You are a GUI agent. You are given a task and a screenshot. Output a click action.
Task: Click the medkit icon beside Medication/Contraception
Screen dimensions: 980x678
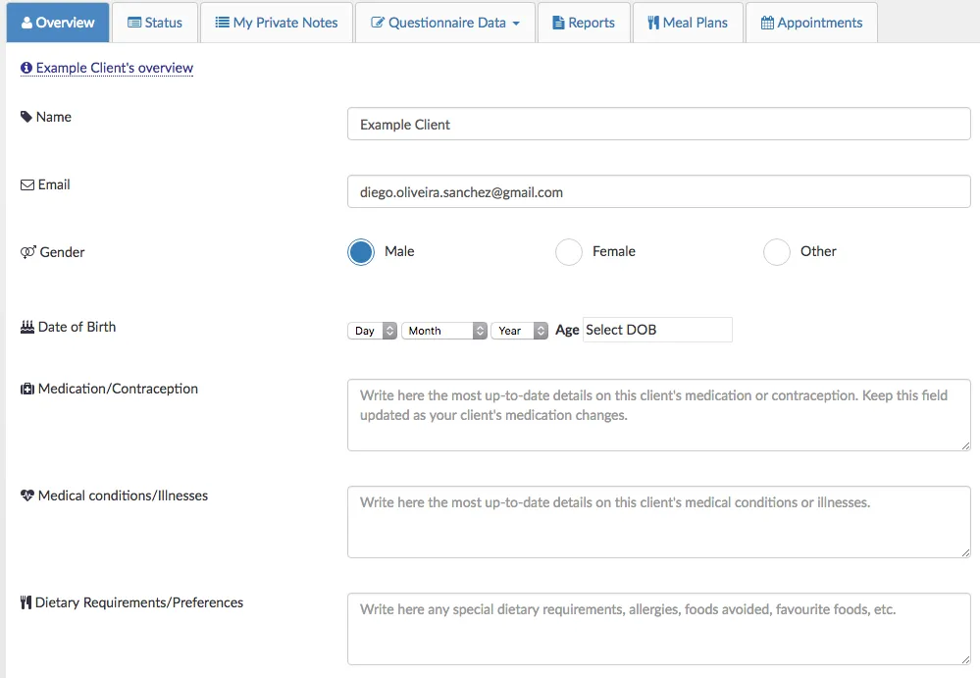tap(27, 389)
